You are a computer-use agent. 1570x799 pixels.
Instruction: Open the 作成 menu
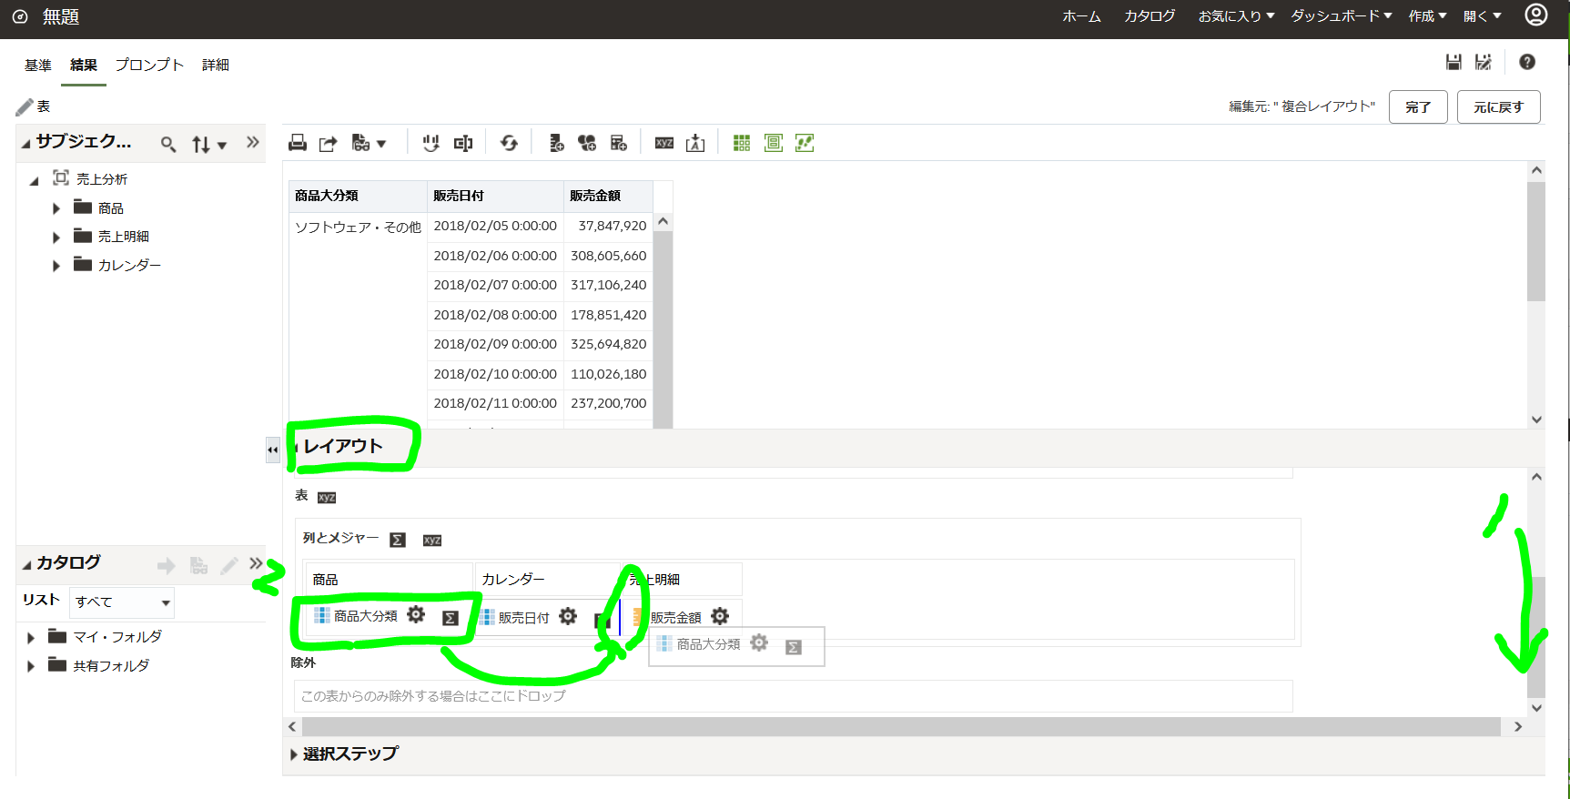(1427, 16)
